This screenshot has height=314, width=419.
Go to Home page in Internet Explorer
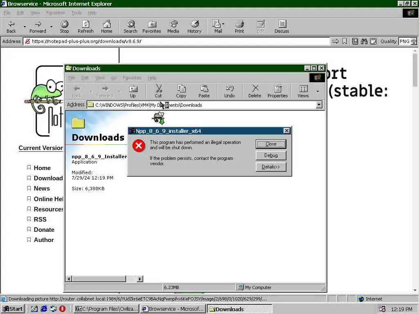tap(107, 27)
